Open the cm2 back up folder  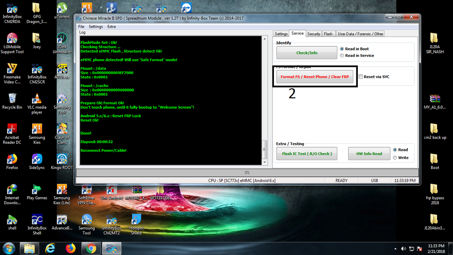click(x=435, y=131)
